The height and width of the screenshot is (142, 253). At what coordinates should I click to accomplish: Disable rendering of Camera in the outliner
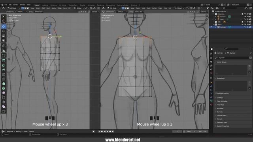tap(250, 17)
